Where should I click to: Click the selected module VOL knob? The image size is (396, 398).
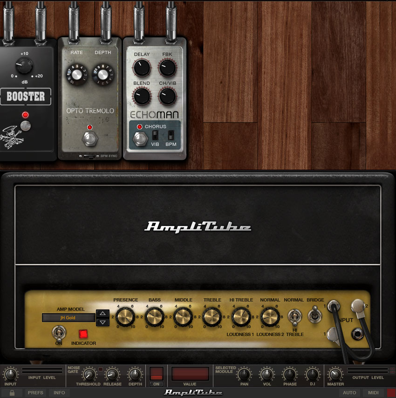click(x=267, y=374)
